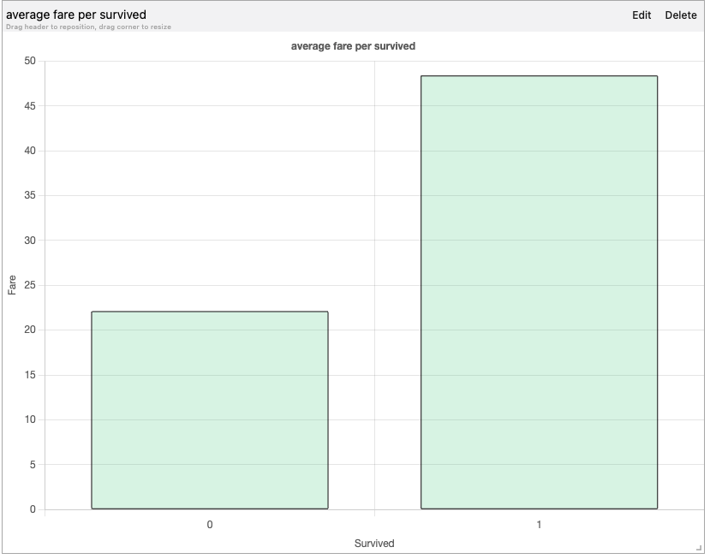
Task: Click the top of the taller survivor bar
Action: (539, 74)
